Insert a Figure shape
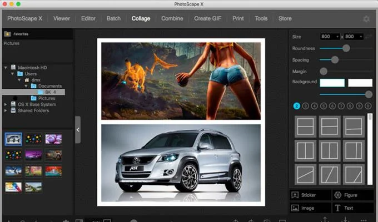378x222 pixels. pyautogui.click(x=353, y=195)
